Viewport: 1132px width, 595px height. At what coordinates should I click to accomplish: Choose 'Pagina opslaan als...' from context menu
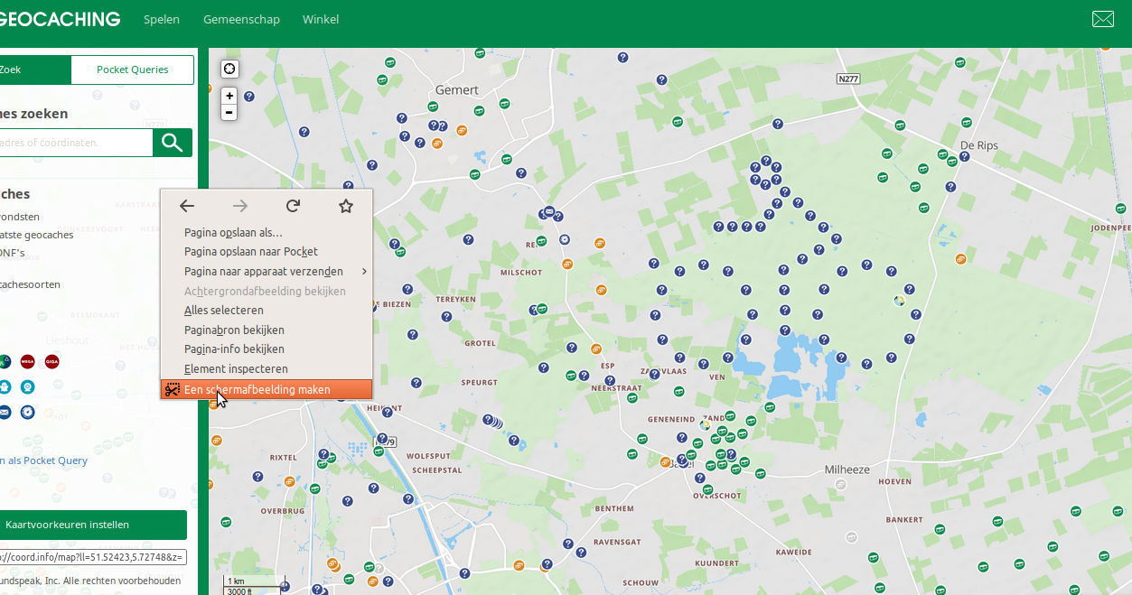click(x=233, y=233)
